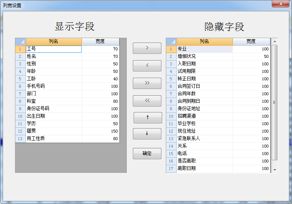The height and width of the screenshot is (204, 292).
Task: Select 招聘渠道 in hidden fields
Action: point(204,116)
